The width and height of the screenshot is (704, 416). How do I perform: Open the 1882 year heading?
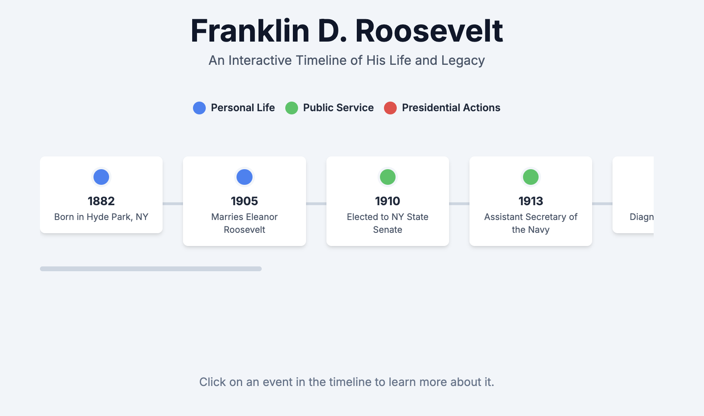coord(101,201)
